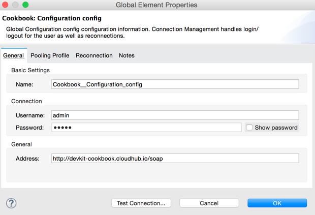Confirm with the OK button
The image size is (315, 215).
(x=277, y=203)
